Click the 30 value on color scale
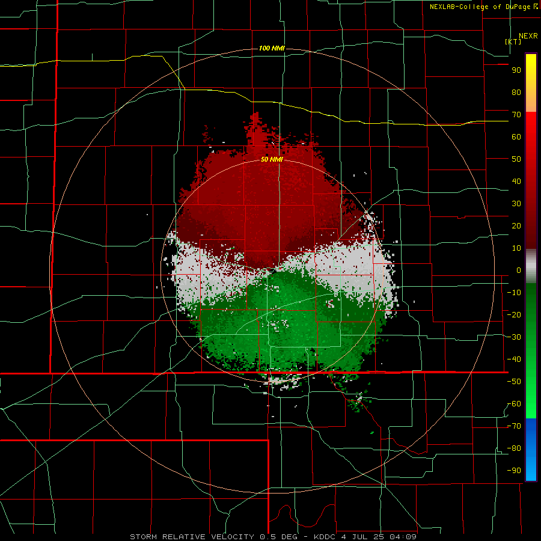Screen dimensions: 541x541 click(516, 204)
